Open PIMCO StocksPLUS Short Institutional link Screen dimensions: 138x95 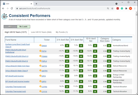[x=16, y=51]
